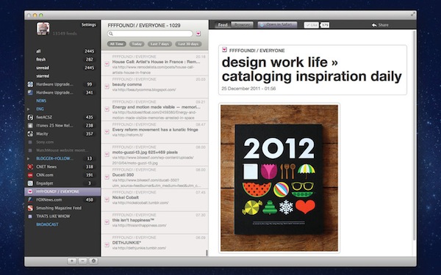The image size is (441, 275).
Task: Click the 379 like count badge
Action: (325, 25)
